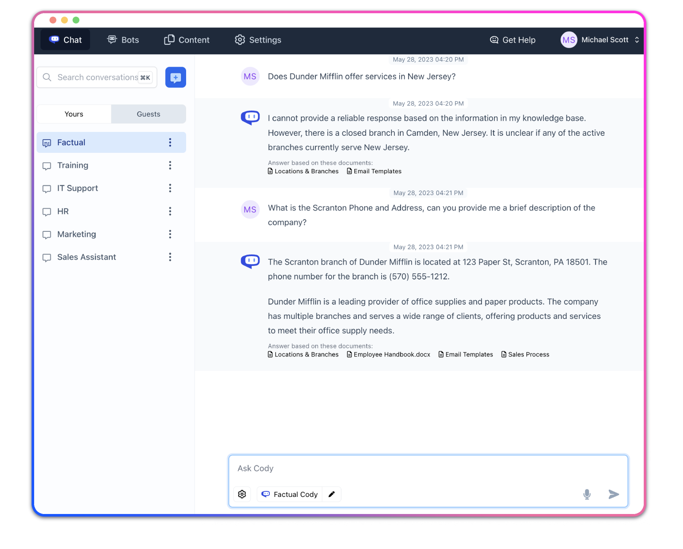
Task: Click the Content tab's documents icon
Action: (x=169, y=39)
